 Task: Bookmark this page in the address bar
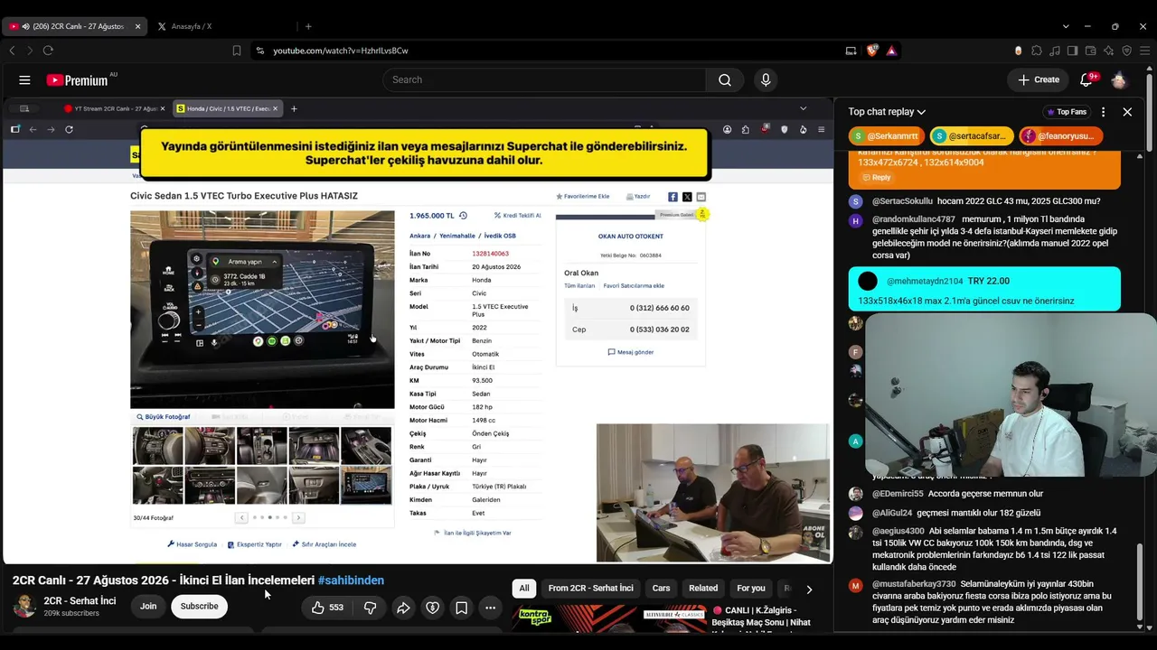[x=237, y=51]
